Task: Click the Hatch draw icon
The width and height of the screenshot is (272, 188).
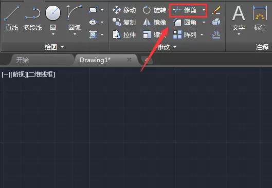Action: [93, 34]
